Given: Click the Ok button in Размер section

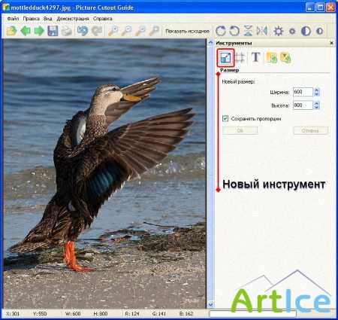Looking at the screenshot, I should point(240,130).
